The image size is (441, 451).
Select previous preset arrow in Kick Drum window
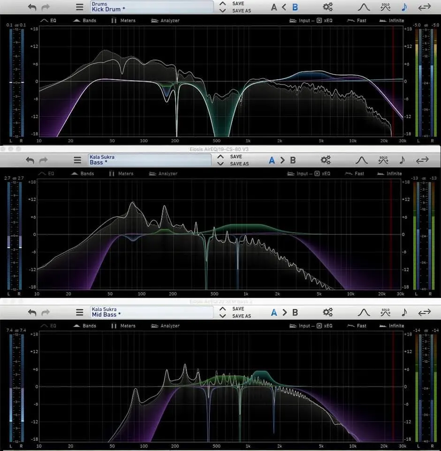click(x=222, y=3)
